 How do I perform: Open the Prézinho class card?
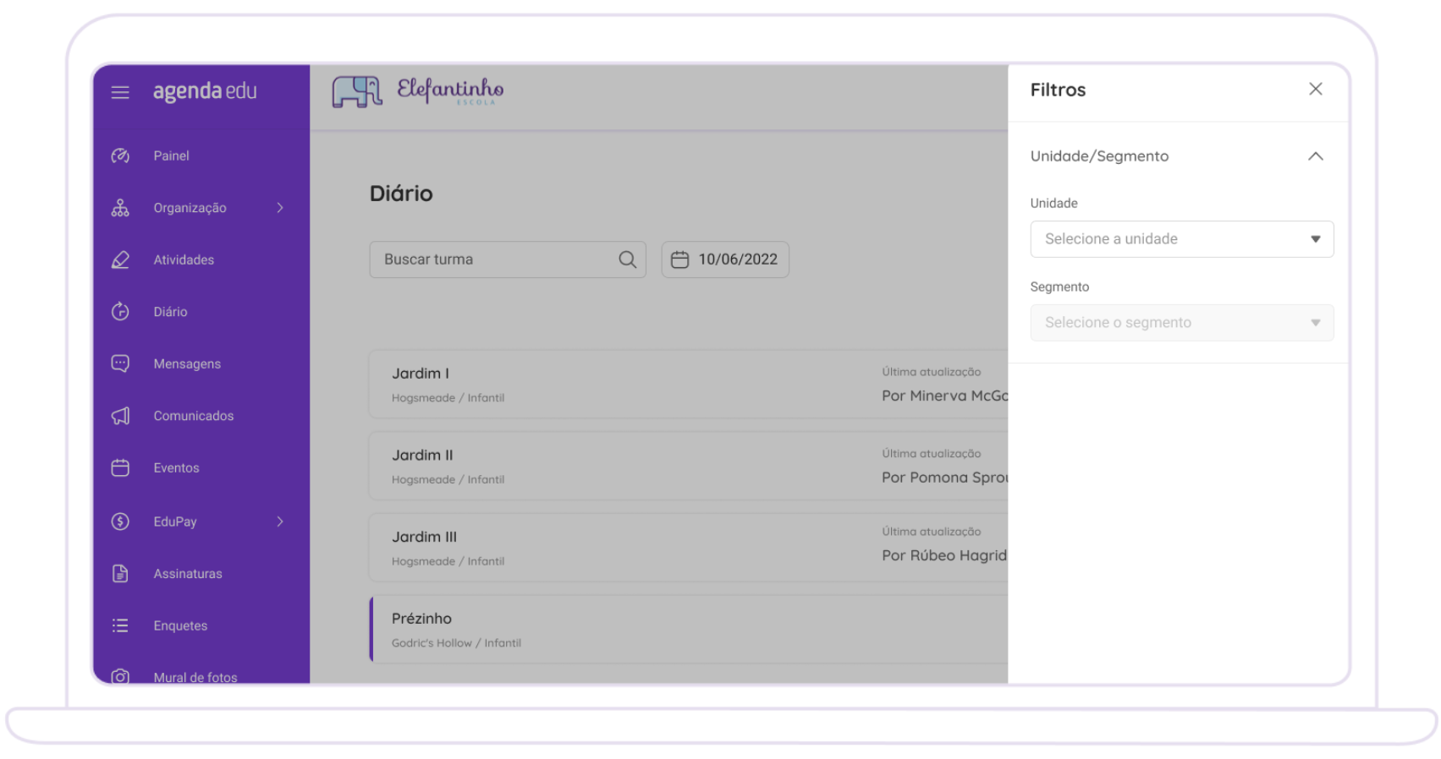point(689,630)
